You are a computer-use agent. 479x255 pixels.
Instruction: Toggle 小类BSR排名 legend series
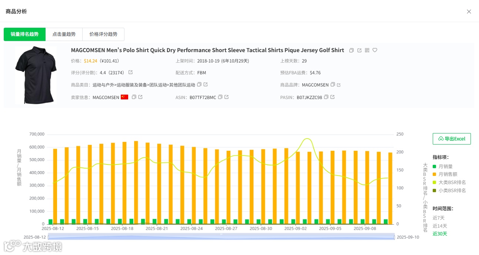click(449, 191)
